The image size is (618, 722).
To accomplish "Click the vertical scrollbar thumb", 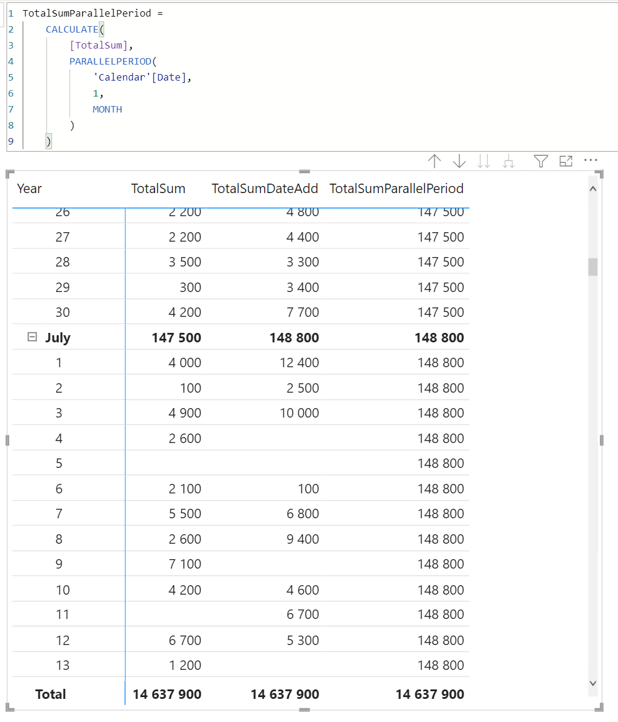I will pyautogui.click(x=593, y=267).
